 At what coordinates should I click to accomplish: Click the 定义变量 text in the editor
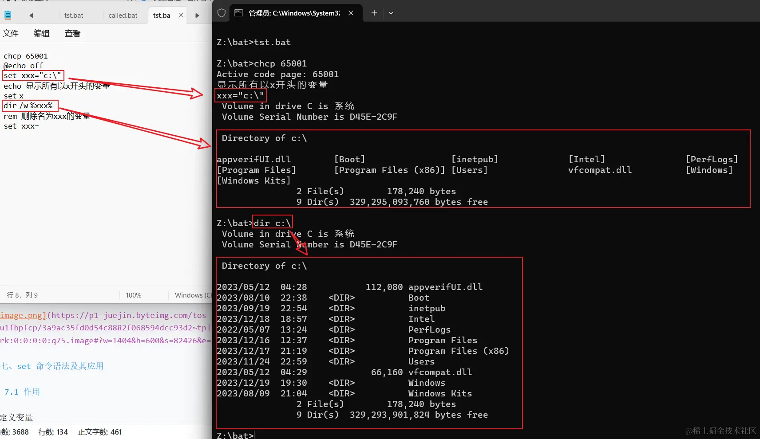pyautogui.click(x=16, y=417)
